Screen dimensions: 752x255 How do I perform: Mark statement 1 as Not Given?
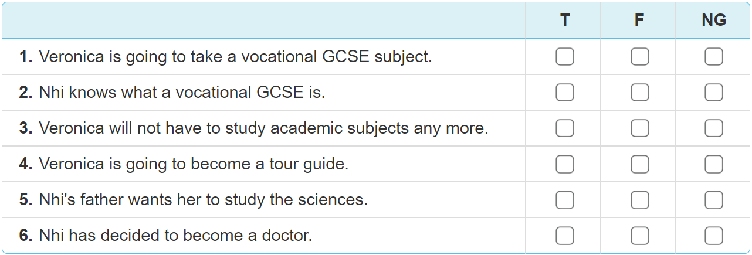click(714, 57)
